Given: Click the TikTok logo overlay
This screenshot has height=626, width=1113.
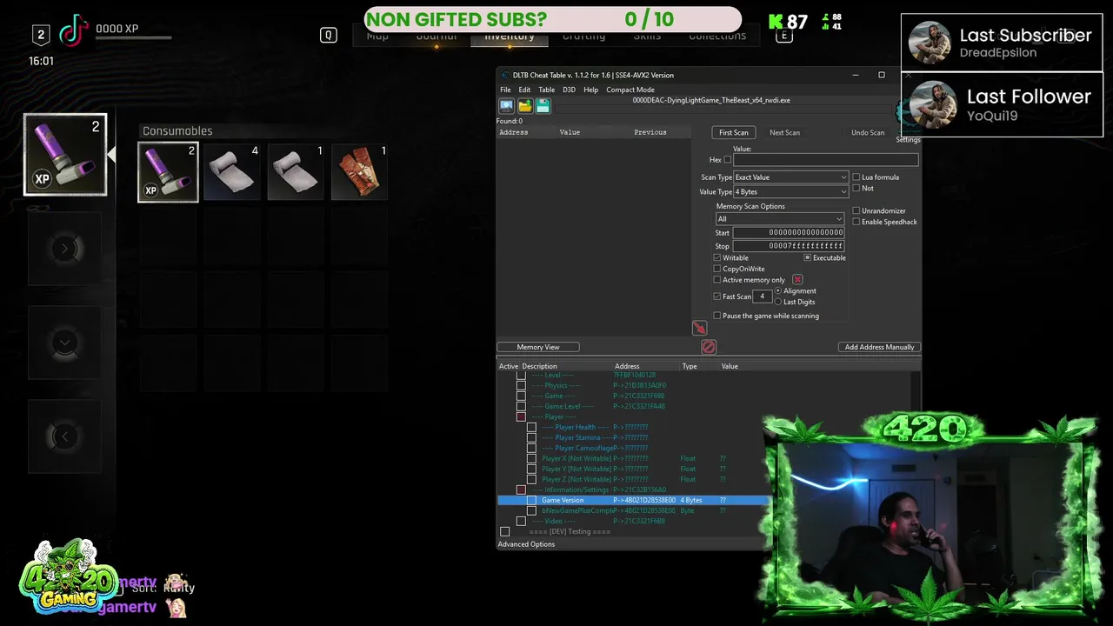Looking at the screenshot, I should pyautogui.click(x=75, y=31).
